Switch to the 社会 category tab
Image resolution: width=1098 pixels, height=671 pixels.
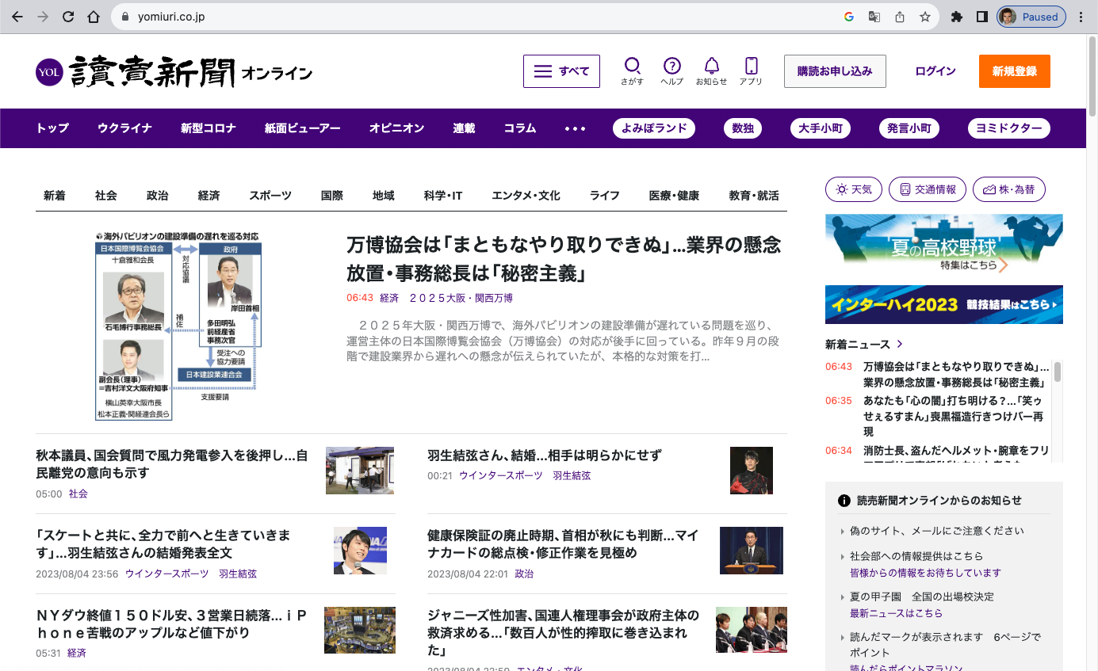pos(106,196)
